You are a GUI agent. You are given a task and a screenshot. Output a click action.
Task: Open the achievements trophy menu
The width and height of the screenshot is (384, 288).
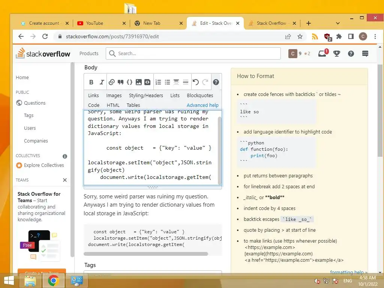pos(337,53)
